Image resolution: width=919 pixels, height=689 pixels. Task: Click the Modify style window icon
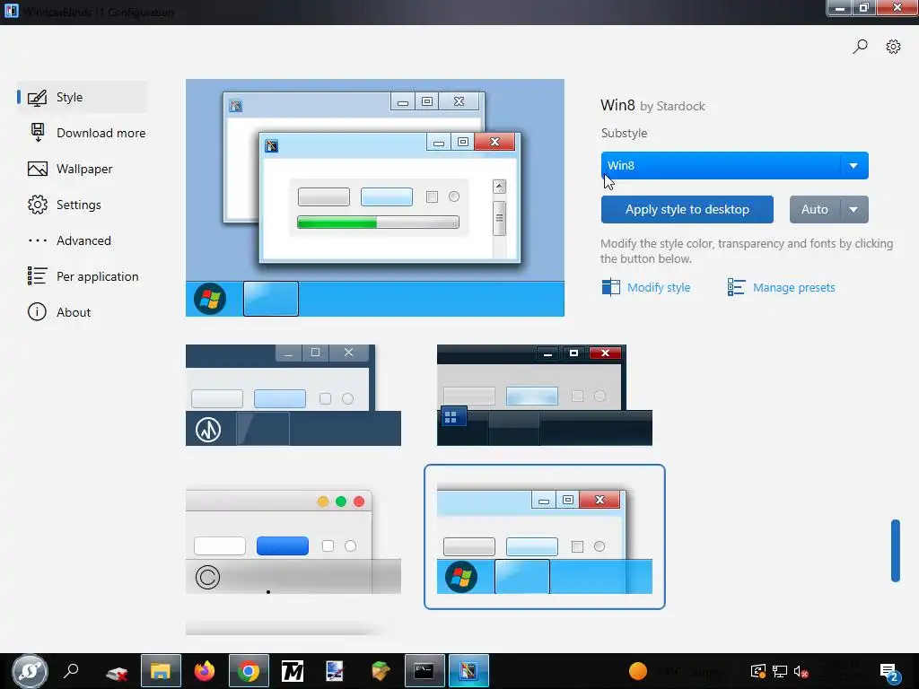point(610,287)
